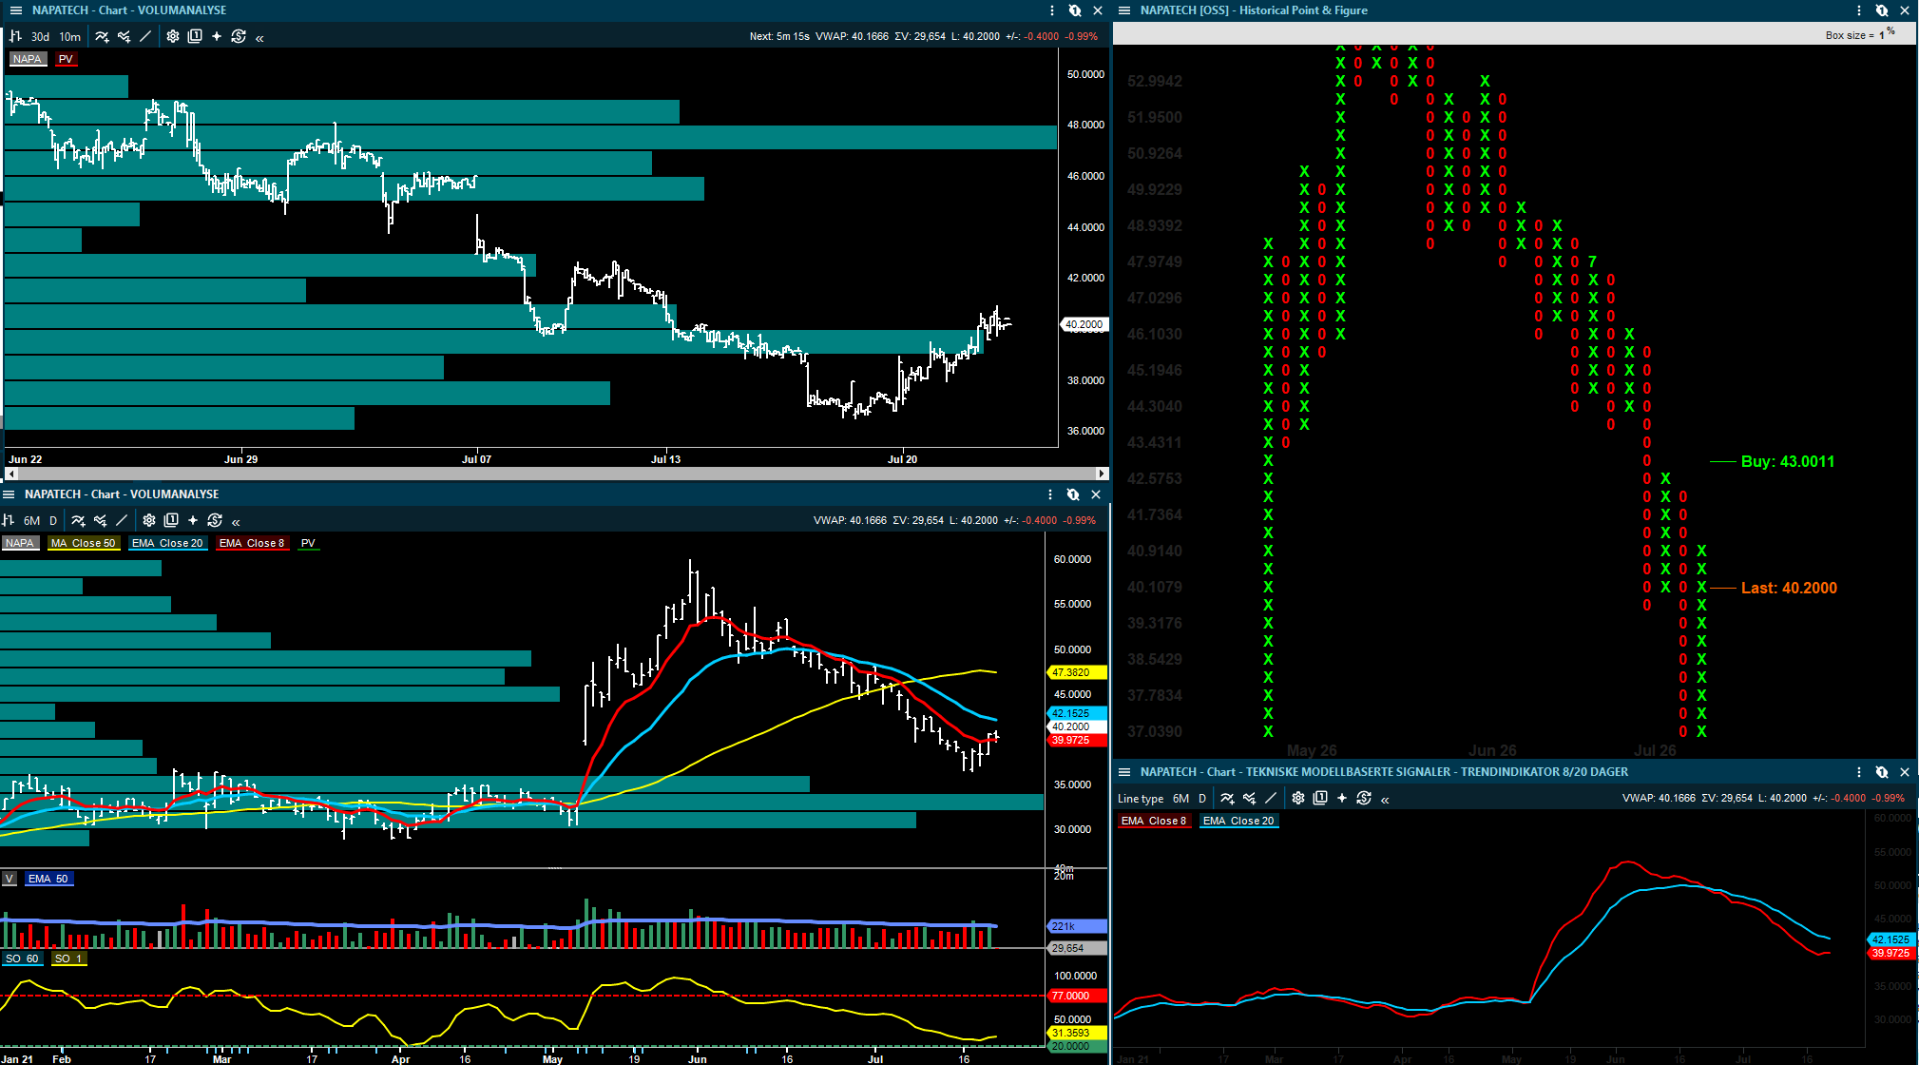The width and height of the screenshot is (1919, 1065).
Task: Select trend line tool in TRENDINDIKATOR toolbar
Action: (1271, 798)
